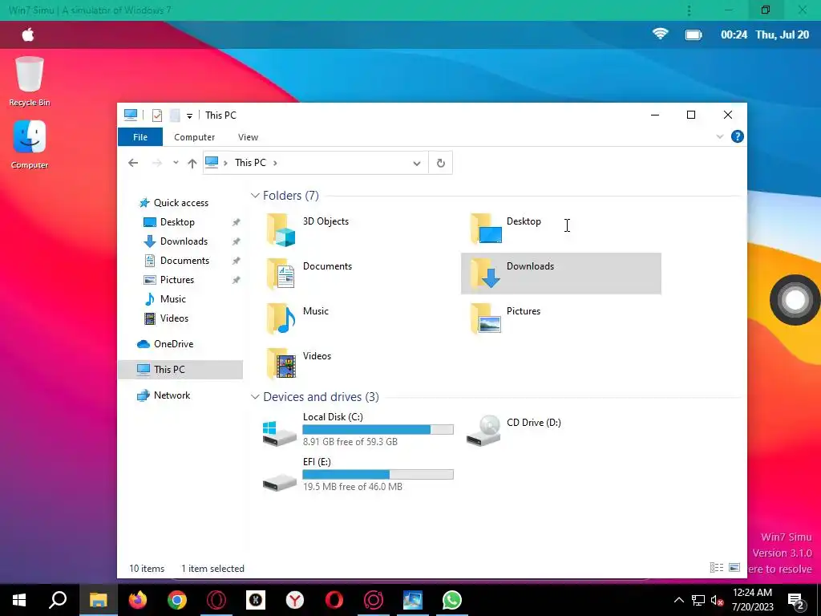Open the EFI (E:) drive
Screen dimensions: 821x616
(x=358, y=475)
